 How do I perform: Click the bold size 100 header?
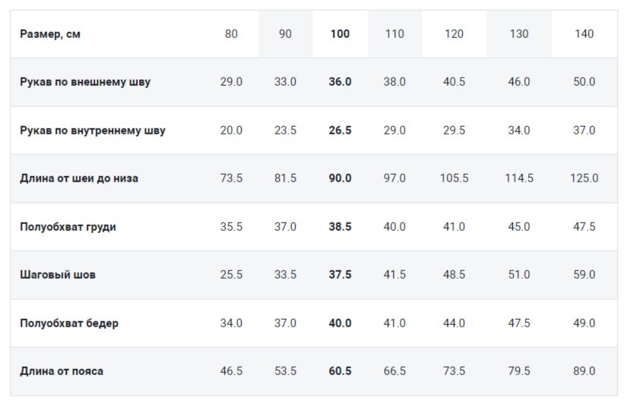click(x=340, y=34)
